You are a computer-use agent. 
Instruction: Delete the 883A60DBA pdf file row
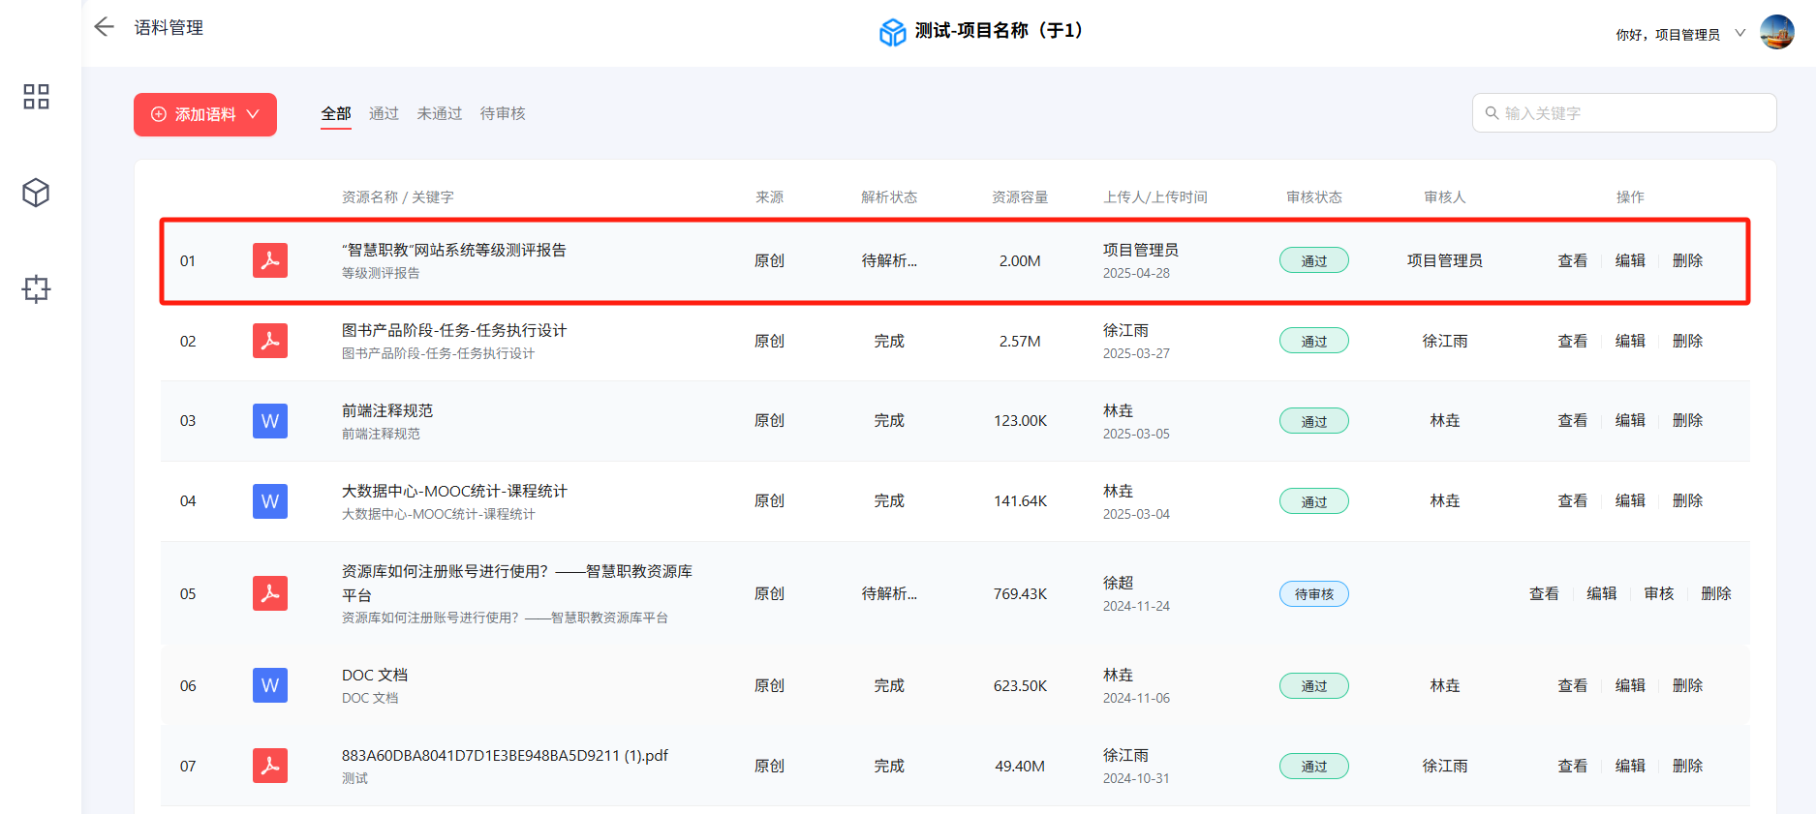(1687, 766)
